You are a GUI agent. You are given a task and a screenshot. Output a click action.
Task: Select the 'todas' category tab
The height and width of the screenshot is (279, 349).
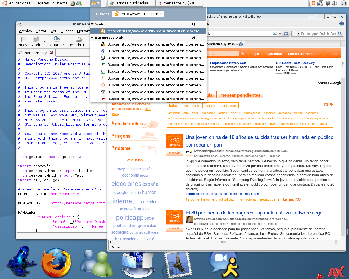click(173, 105)
